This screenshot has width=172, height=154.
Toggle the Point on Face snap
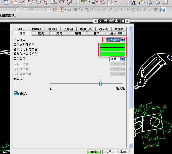(x=156, y=9)
